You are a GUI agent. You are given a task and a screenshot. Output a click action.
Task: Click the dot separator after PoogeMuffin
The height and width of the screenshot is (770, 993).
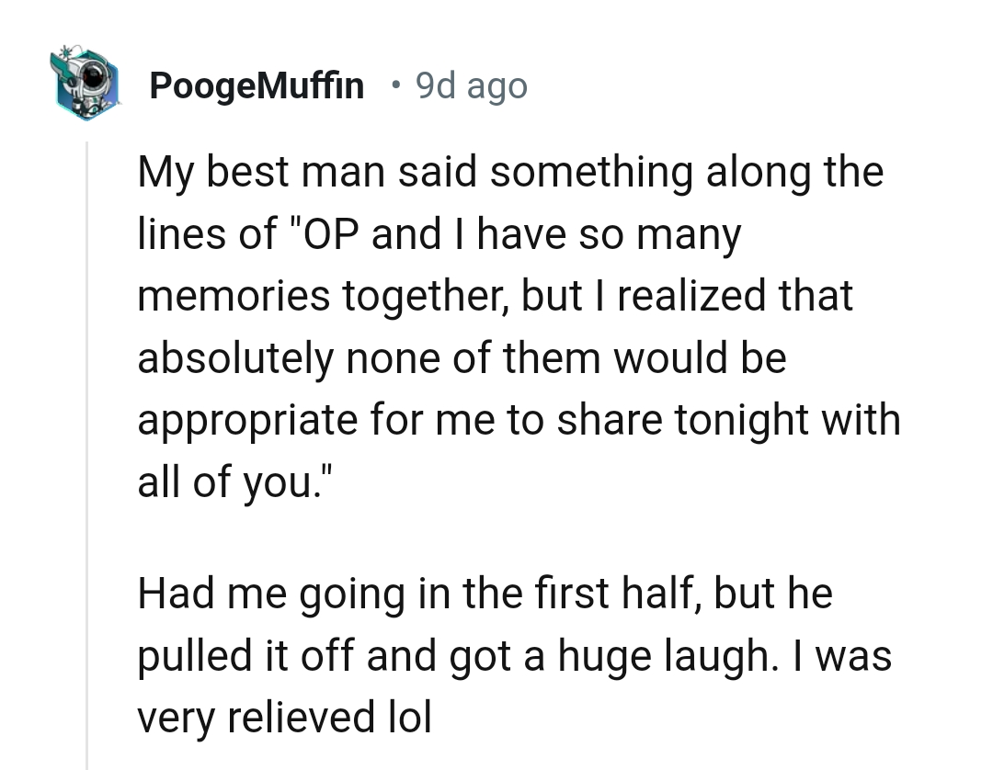tap(395, 85)
